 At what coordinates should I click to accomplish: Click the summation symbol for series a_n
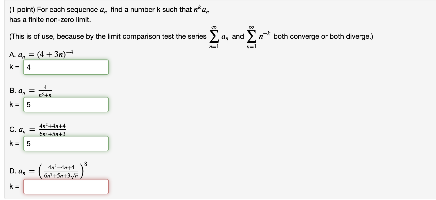click(214, 36)
